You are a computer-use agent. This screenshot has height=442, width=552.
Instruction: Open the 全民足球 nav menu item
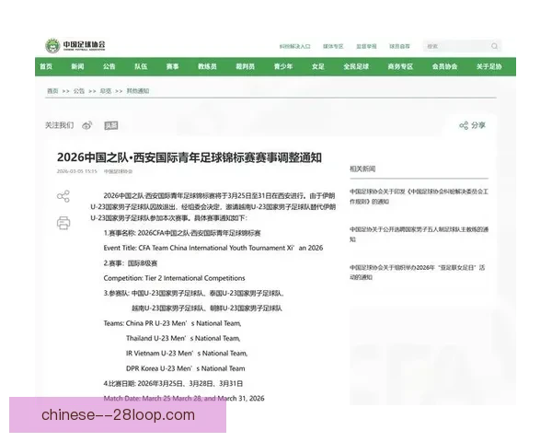[356, 66]
